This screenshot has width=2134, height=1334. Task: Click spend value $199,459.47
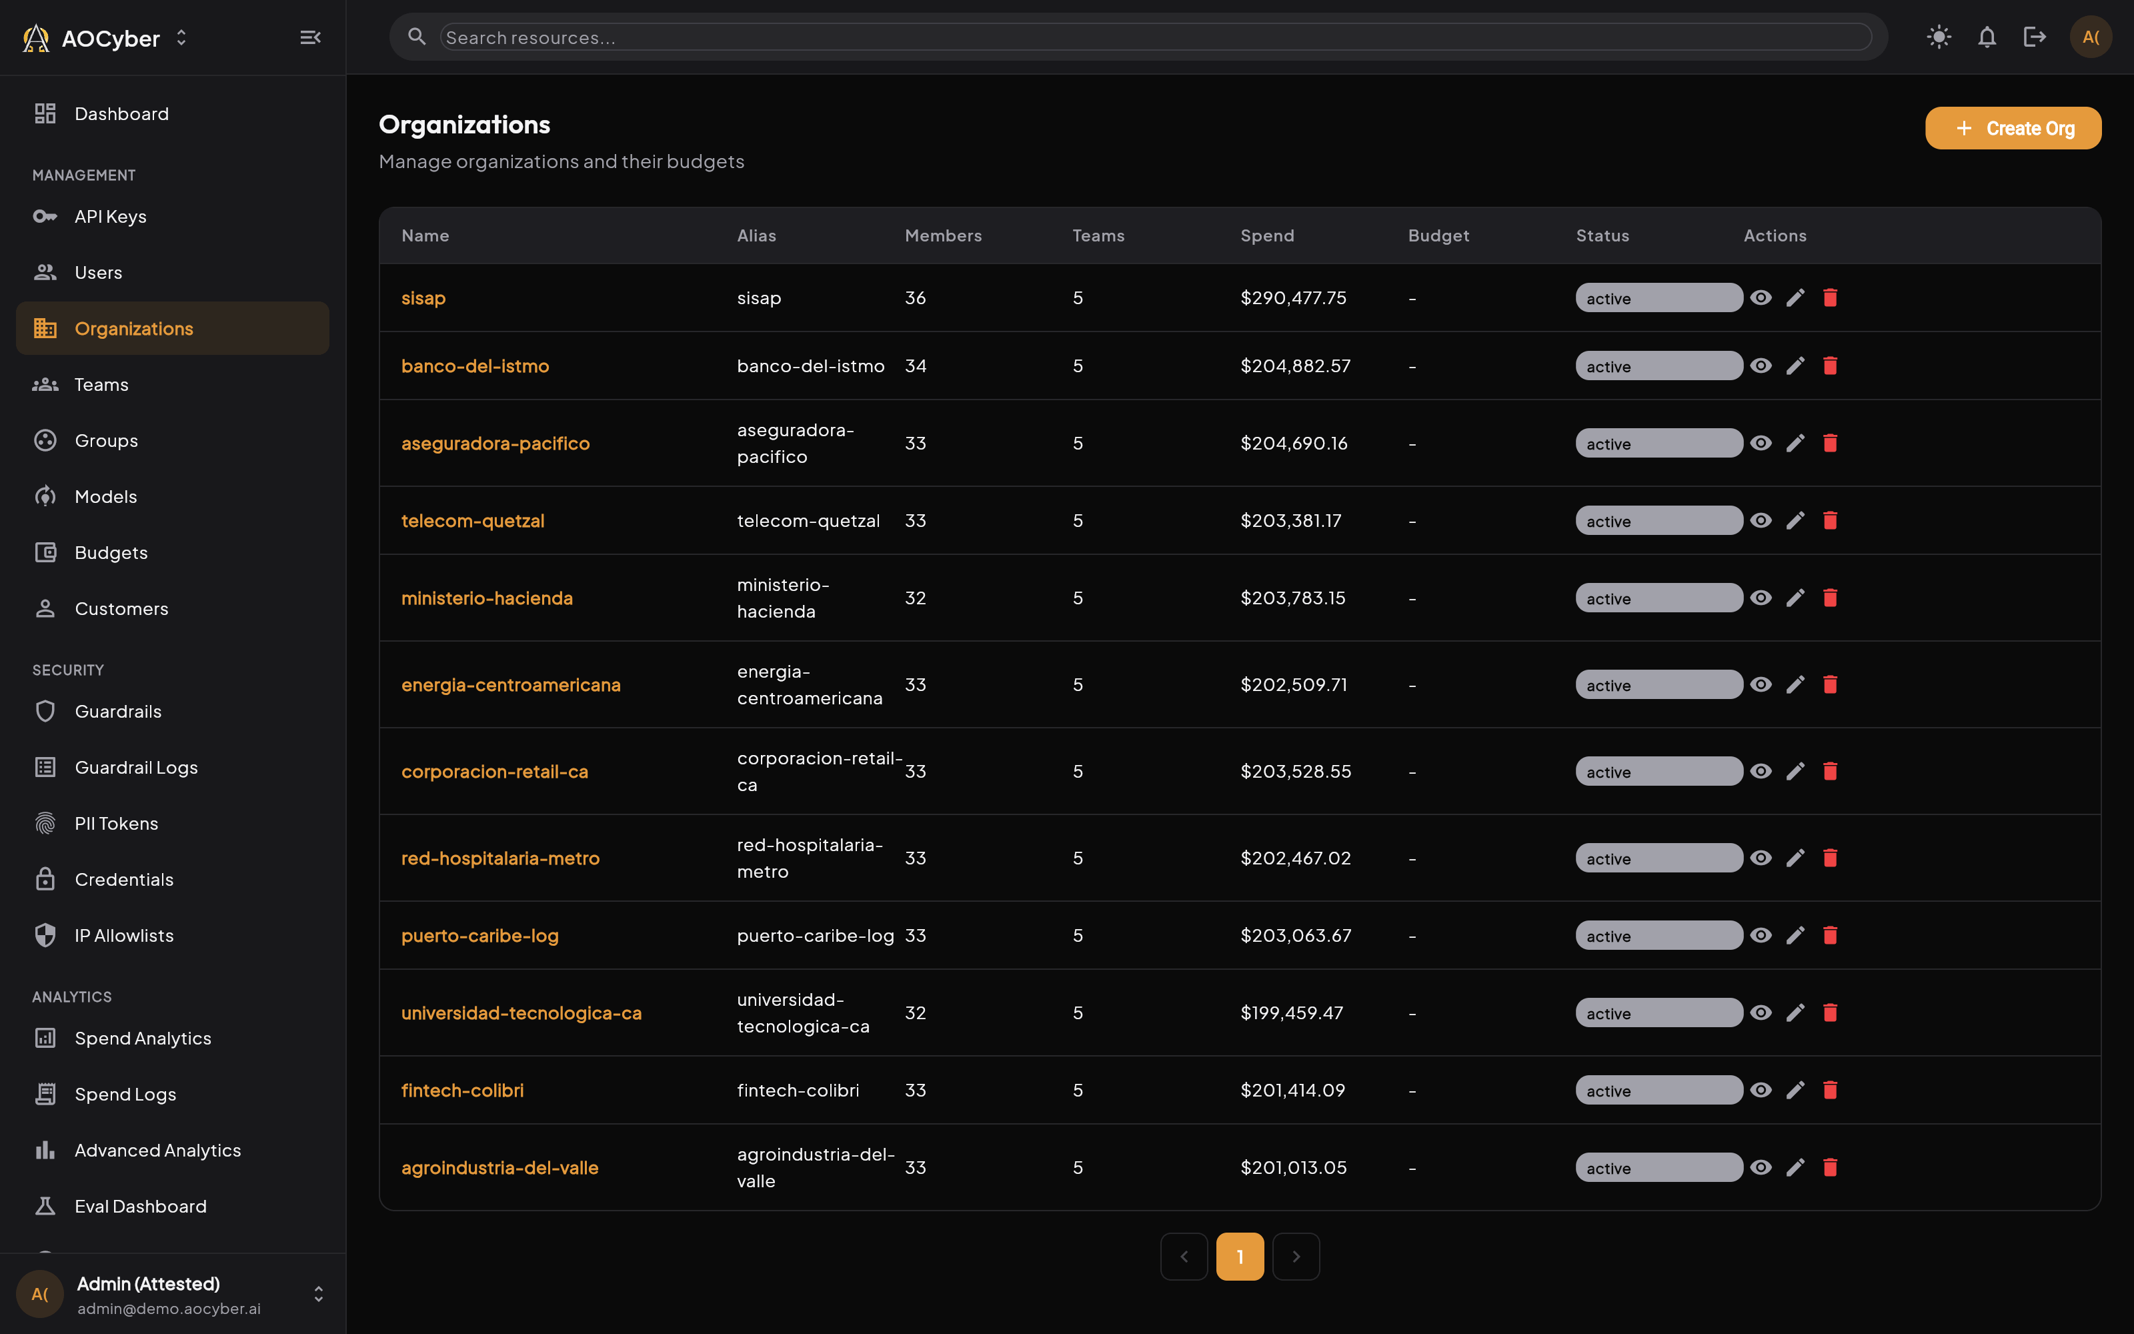tap(1291, 1013)
